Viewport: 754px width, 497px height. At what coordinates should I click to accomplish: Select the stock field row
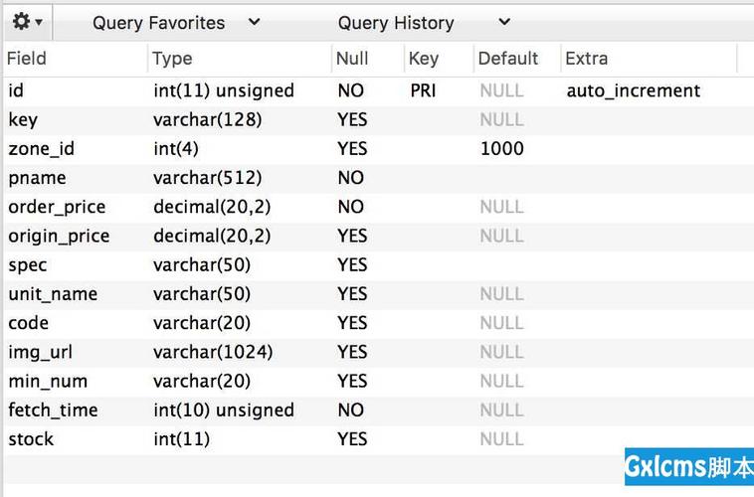pos(379,439)
